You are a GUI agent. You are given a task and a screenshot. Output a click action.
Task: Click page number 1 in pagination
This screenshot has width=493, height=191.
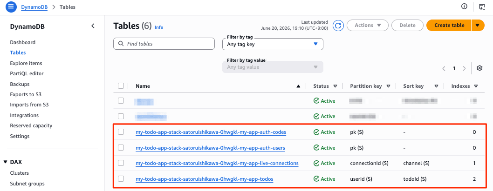(454, 68)
